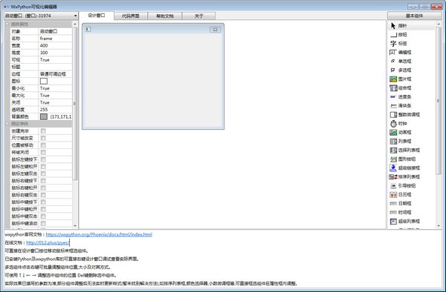Screen dimensions: 446x292
Task: Select the 指针 pointer tool
Action: pos(412,26)
